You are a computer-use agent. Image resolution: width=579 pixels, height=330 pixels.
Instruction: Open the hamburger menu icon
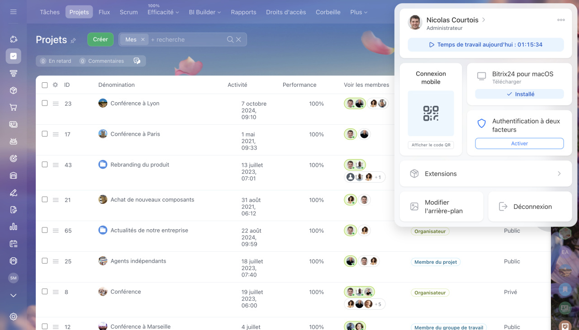pyautogui.click(x=13, y=12)
